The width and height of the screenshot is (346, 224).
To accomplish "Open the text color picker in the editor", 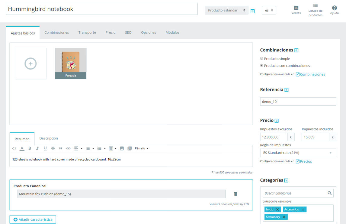I will point(22,148).
